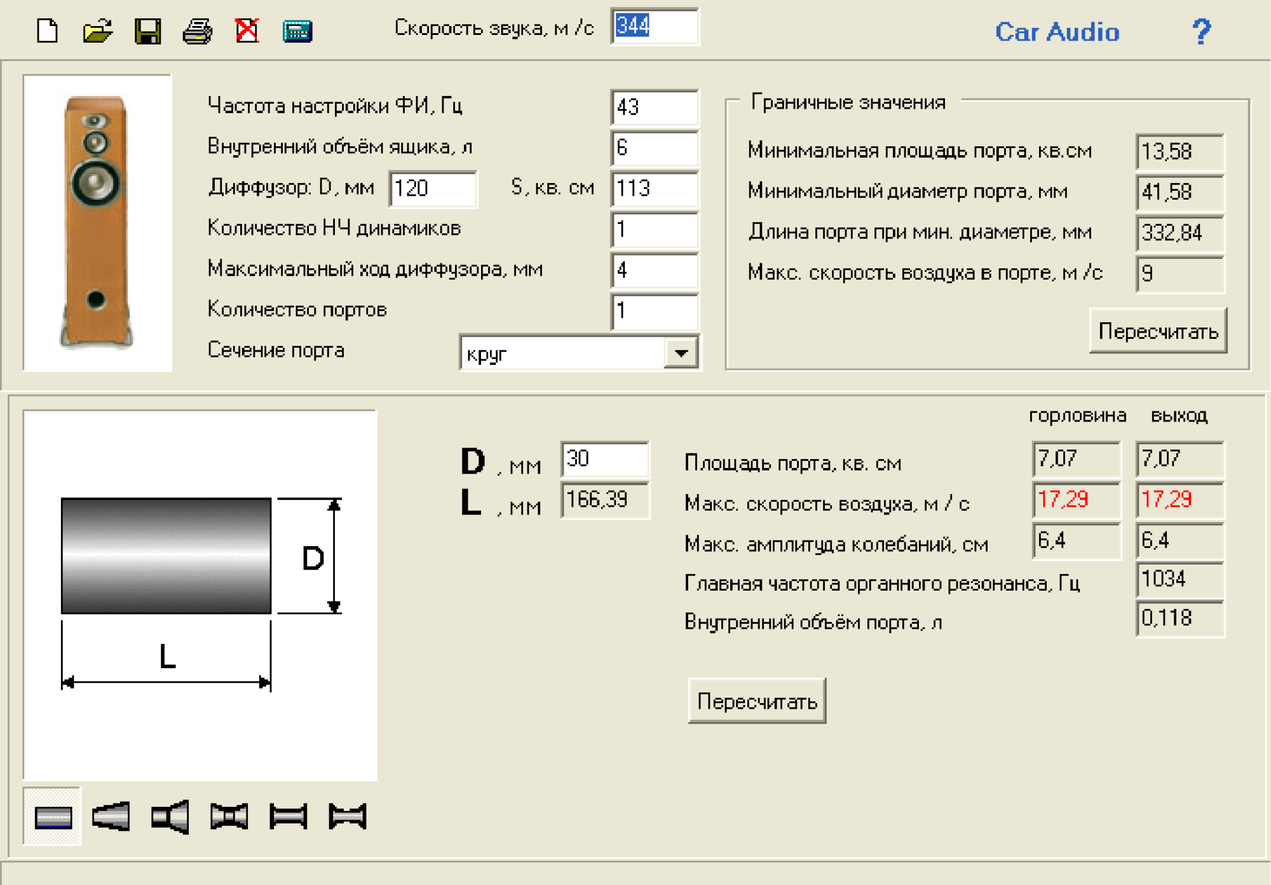The width and height of the screenshot is (1271, 885).
Task: Click the Скорость звука input field
Action: tap(655, 27)
